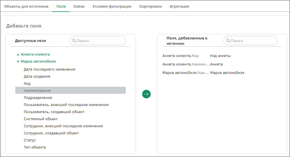The image size is (290, 157).
Task: Select the Наименование field in available list
Action: coord(37,90)
